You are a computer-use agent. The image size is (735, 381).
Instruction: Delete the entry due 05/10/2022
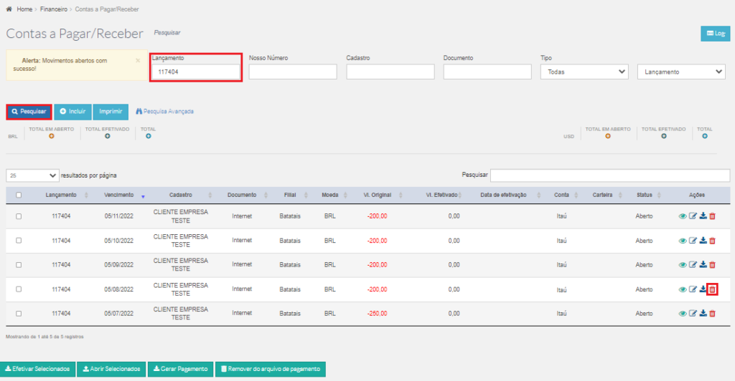pyautogui.click(x=713, y=241)
